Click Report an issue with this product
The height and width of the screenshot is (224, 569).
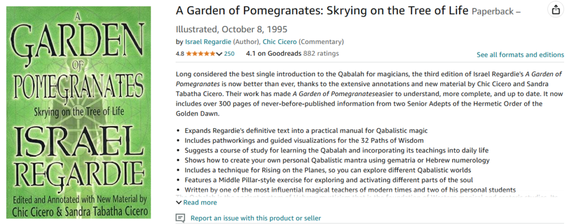(x=256, y=218)
